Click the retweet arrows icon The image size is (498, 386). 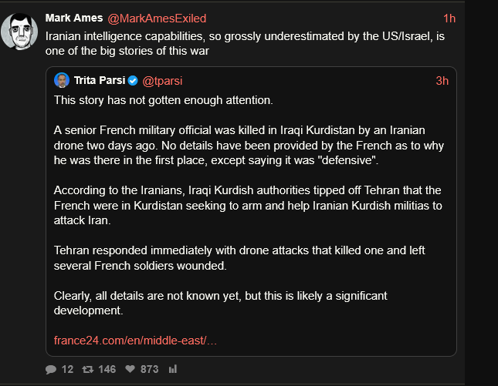(87, 370)
